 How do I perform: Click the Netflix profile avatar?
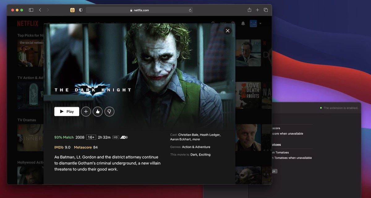tap(253, 24)
